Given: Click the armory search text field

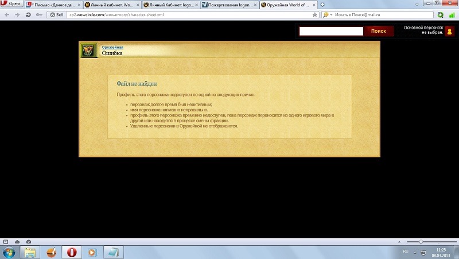Looking at the screenshot, I should [x=331, y=31].
